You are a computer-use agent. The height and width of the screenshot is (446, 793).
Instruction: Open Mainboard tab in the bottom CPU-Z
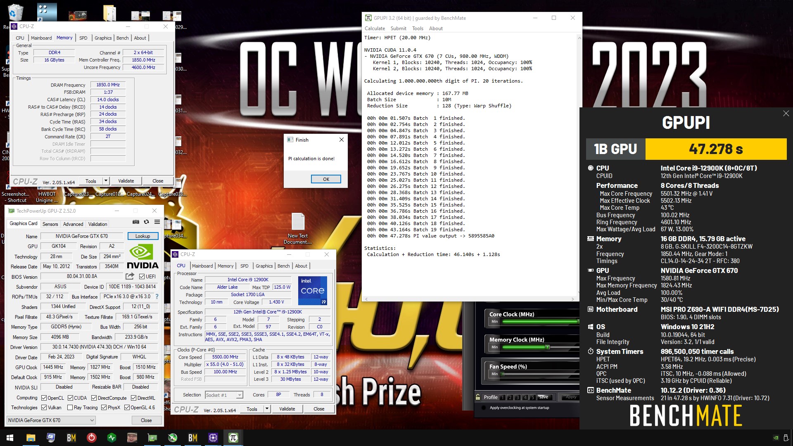202,266
